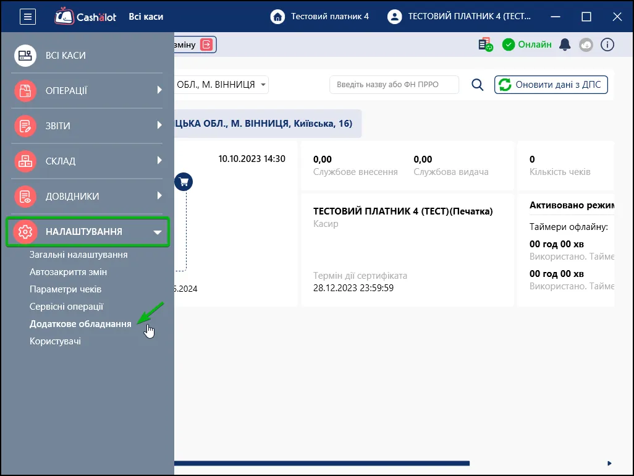Click the Тестовий платник 4 company label

[x=330, y=17]
